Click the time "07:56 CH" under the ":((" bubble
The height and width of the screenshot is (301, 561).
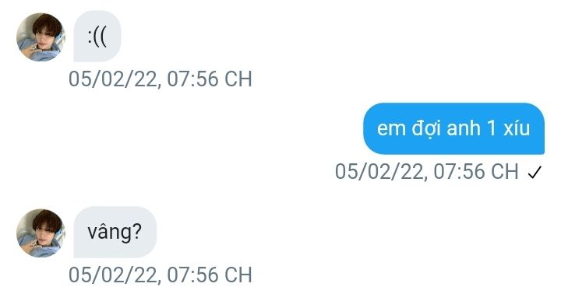click(210, 79)
